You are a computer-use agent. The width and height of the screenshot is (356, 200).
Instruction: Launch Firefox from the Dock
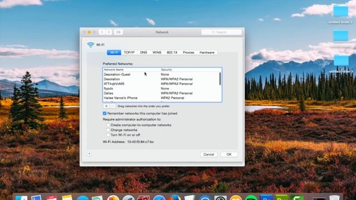click(174, 198)
